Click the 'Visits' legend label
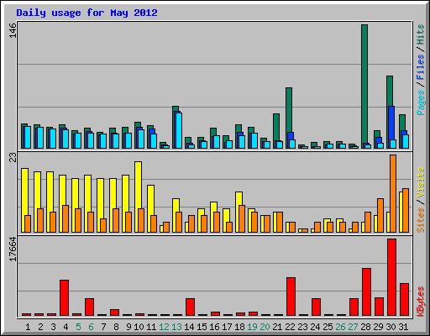The image size is (430, 336). (x=420, y=182)
